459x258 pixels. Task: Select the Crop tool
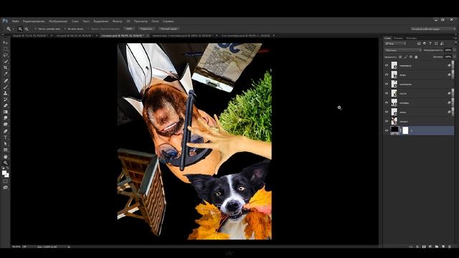5,67
